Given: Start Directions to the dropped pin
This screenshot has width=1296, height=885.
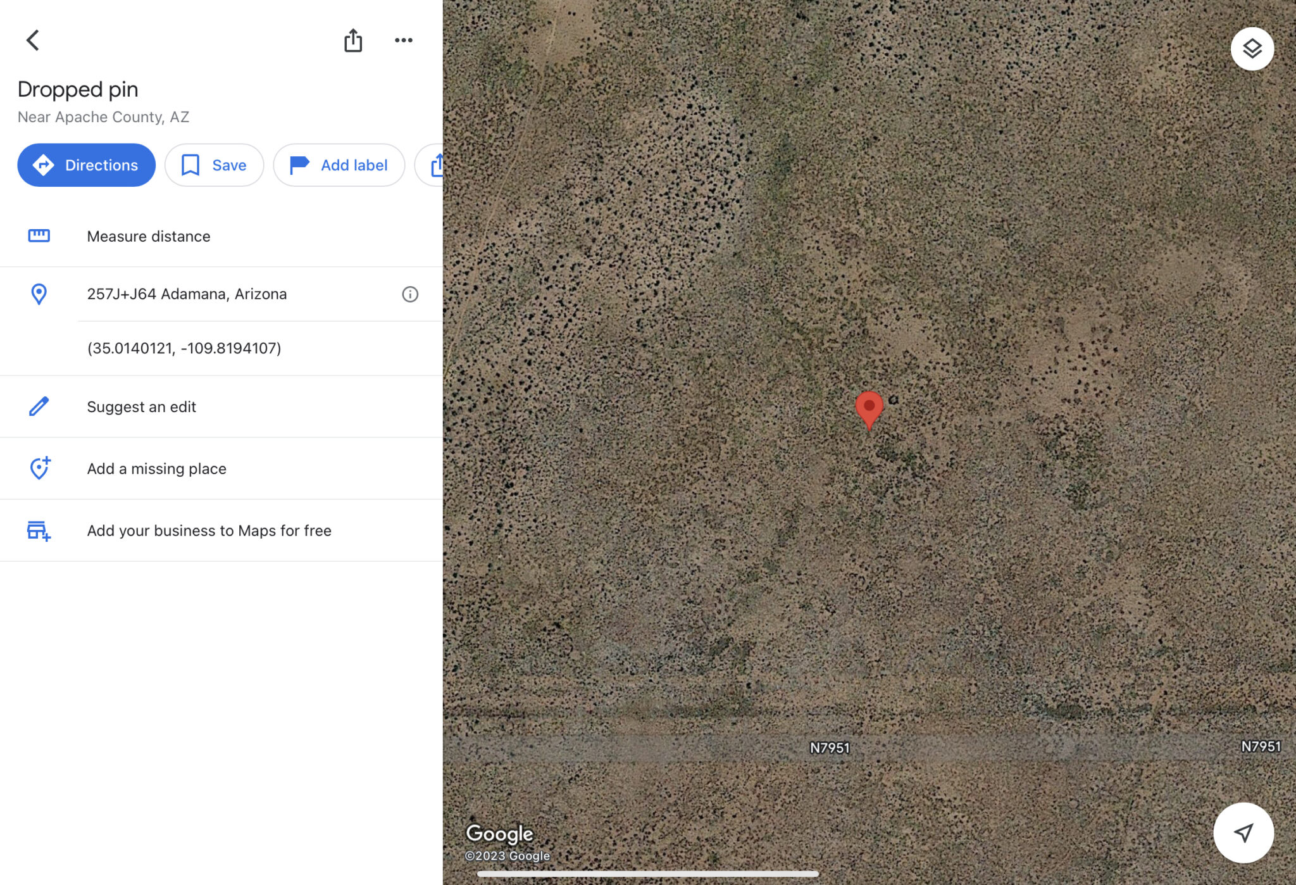Looking at the screenshot, I should (86, 165).
